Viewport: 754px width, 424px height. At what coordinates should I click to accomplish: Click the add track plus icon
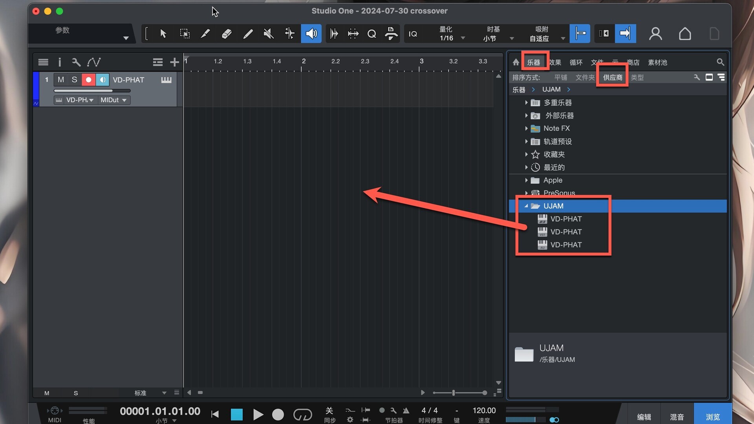pyautogui.click(x=174, y=62)
